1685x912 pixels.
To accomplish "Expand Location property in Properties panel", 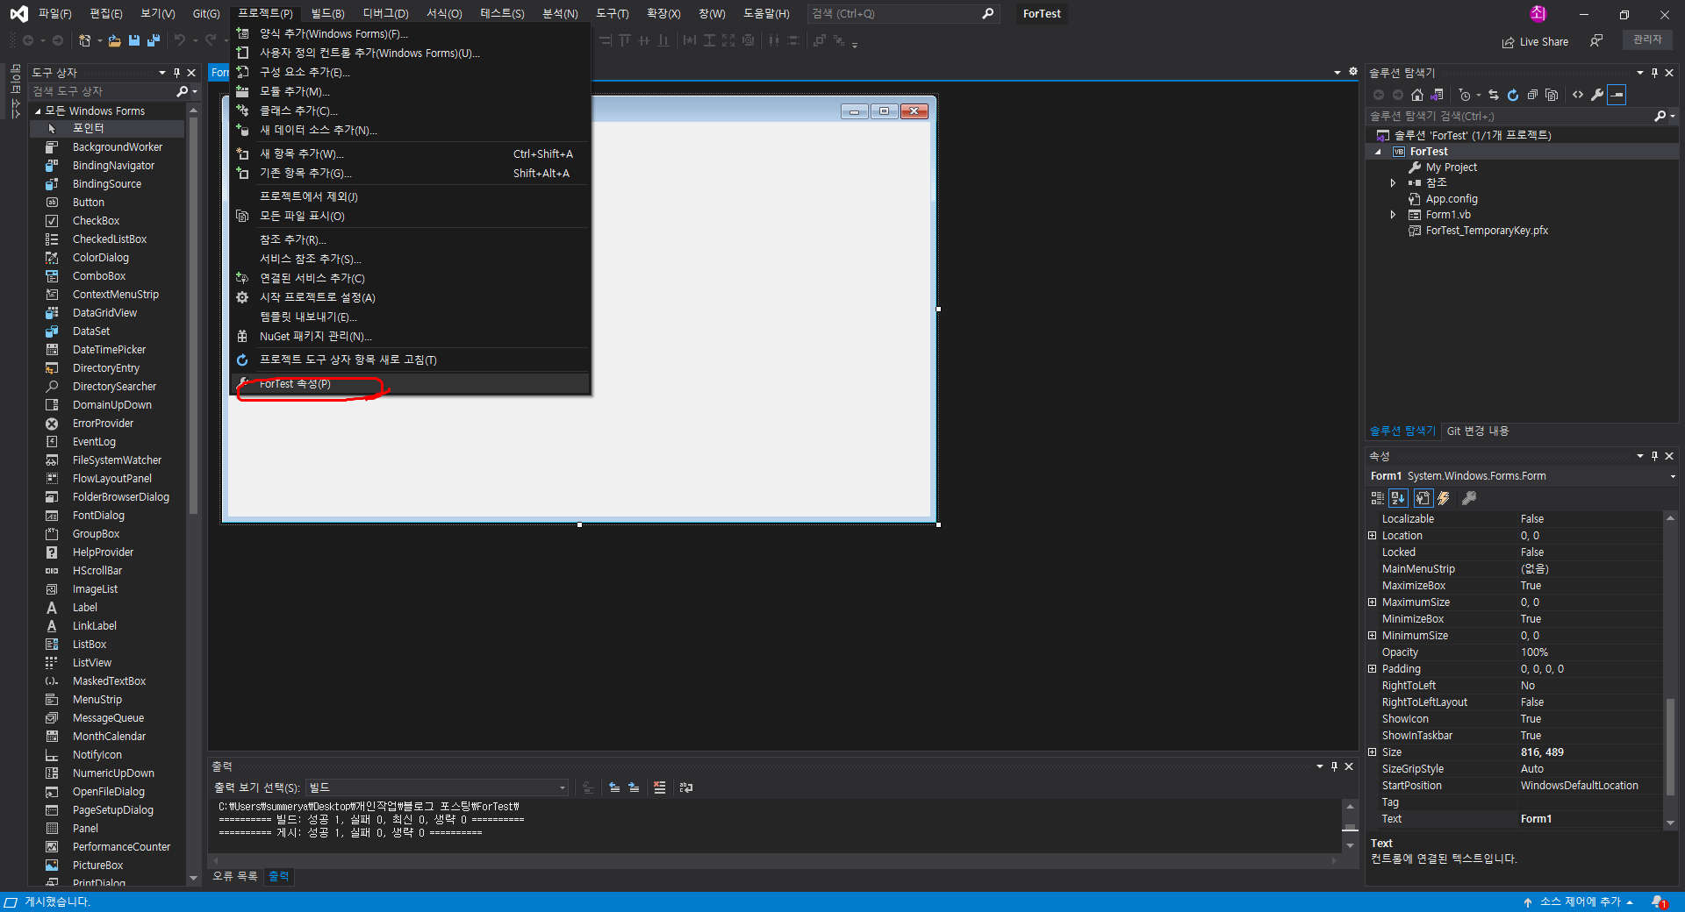I will click(1373, 536).
